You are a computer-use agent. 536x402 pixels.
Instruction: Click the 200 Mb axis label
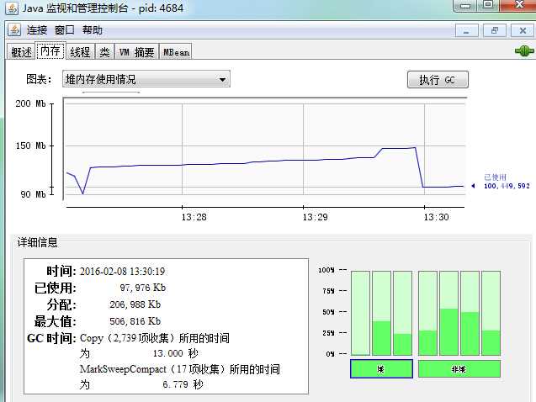click(30, 103)
